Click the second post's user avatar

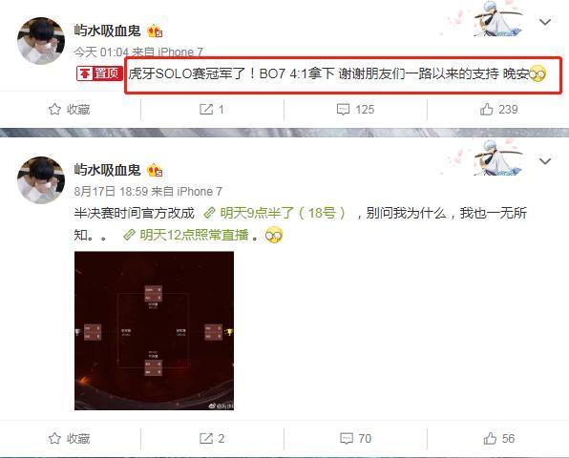(41, 180)
